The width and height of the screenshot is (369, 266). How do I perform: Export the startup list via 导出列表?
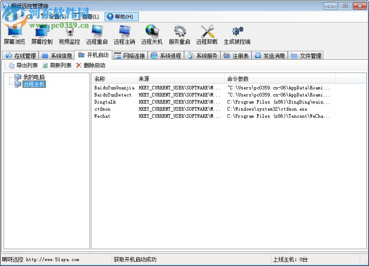[20, 65]
